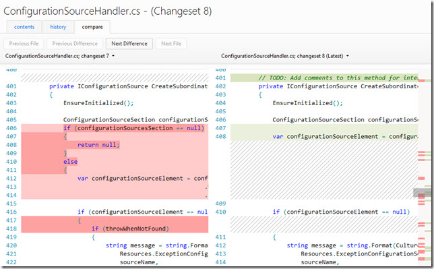This screenshot has height=269, width=434.
Task: Click the Previous File button
Action: [x=24, y=44]
